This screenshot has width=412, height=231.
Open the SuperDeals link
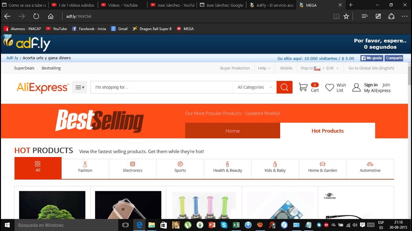24,68
